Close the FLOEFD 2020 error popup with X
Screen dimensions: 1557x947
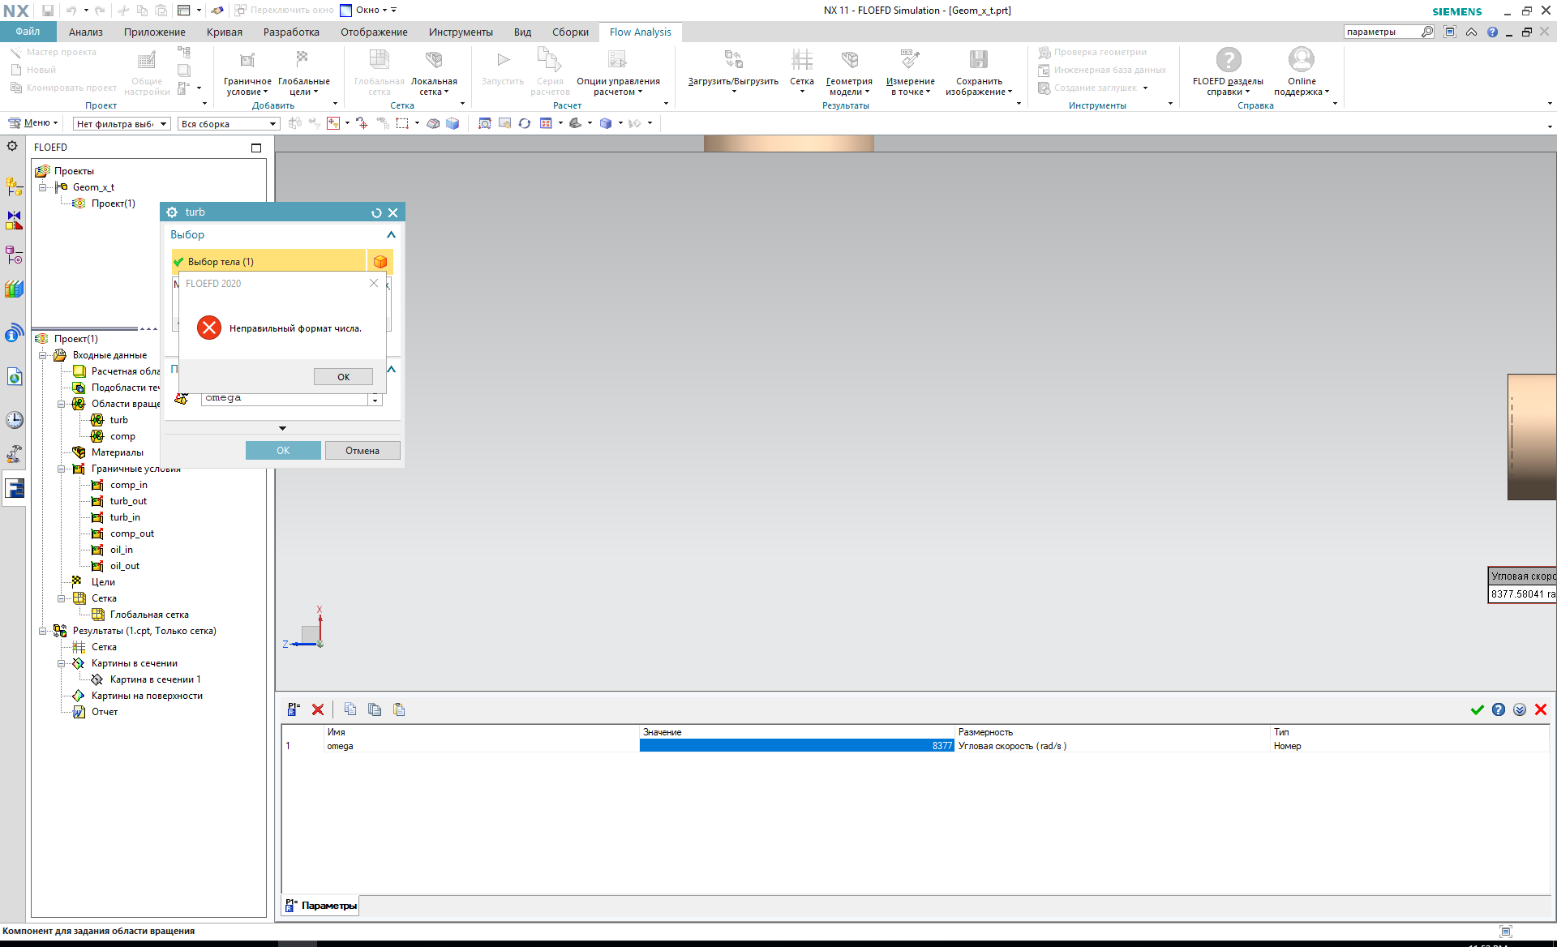point(374,283)
